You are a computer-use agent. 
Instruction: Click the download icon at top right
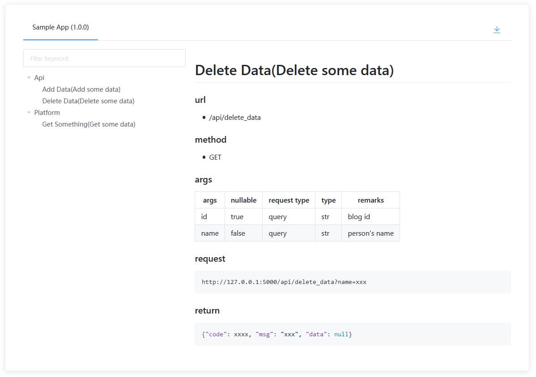pyautogui.click(x=497, y=30)
